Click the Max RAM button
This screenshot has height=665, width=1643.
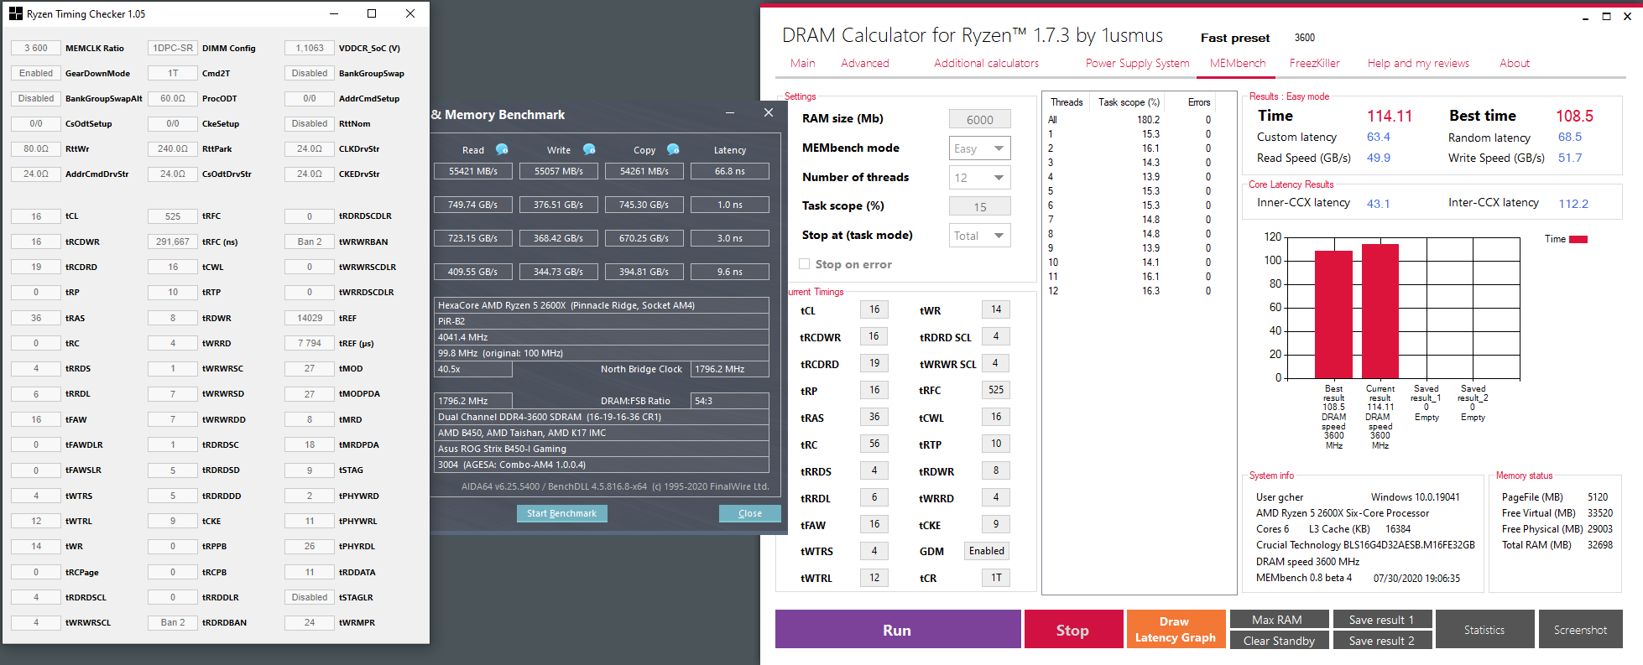coord(1279,620)
